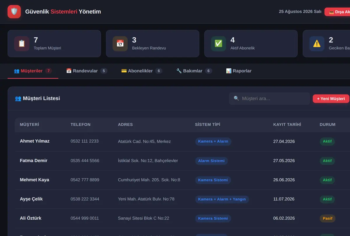Click phone number 0532 111 2233

(85, 141)
